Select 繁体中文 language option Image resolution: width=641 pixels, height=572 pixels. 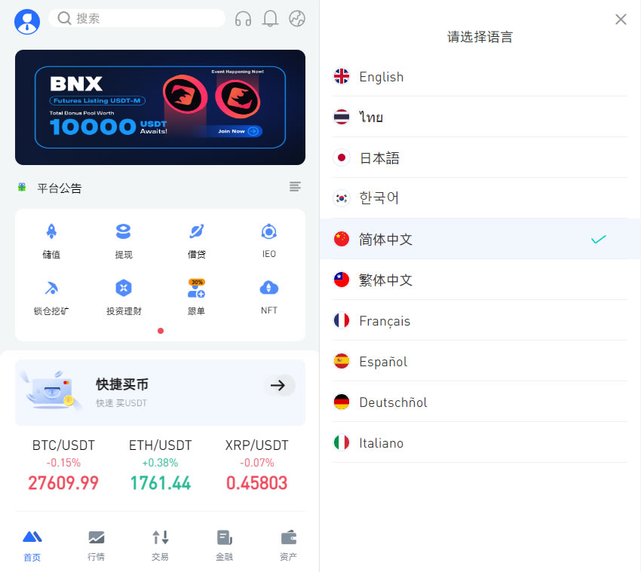pyautogui.click(x=480, y=280)
